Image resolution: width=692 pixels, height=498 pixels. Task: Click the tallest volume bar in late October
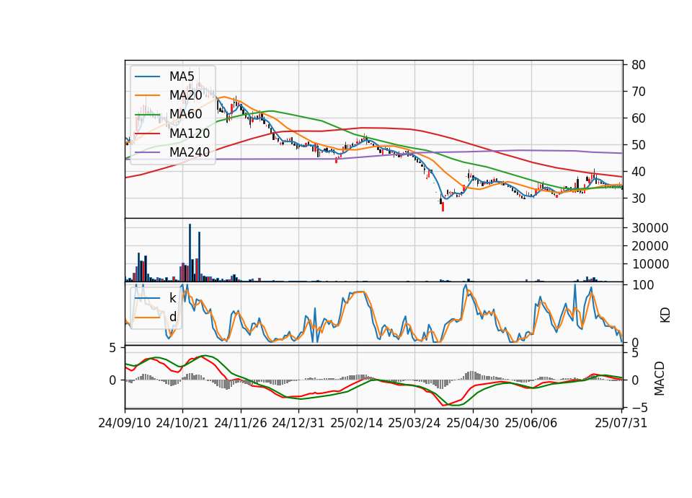(190, 253)
